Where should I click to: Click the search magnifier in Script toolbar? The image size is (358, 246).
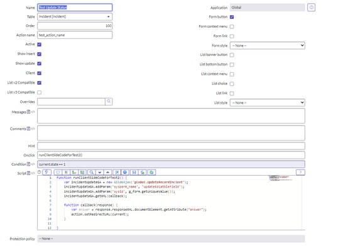[91, 173]
